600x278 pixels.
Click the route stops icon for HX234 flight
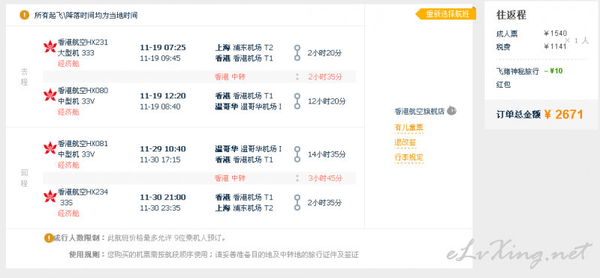297,202
